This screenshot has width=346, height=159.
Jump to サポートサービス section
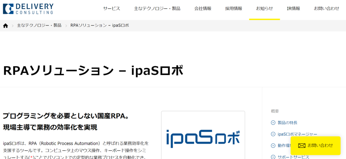point(293,157)
